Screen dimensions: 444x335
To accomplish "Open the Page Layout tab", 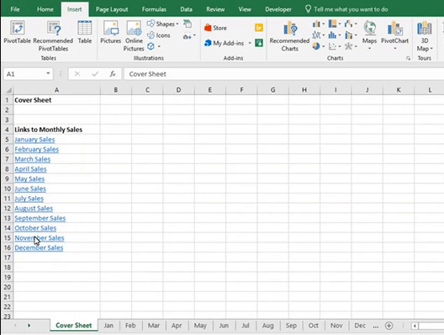I will click(x=112, y=9).
